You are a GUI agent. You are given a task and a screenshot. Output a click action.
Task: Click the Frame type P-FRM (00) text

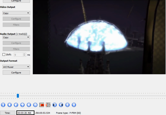click(x=68, y=113)
